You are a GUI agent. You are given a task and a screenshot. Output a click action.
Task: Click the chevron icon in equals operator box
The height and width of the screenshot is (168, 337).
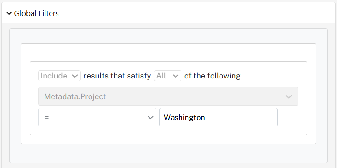[150, 117]
